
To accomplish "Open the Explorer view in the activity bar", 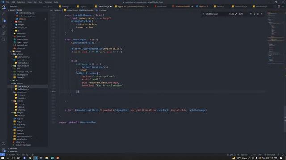I will 4,7.
